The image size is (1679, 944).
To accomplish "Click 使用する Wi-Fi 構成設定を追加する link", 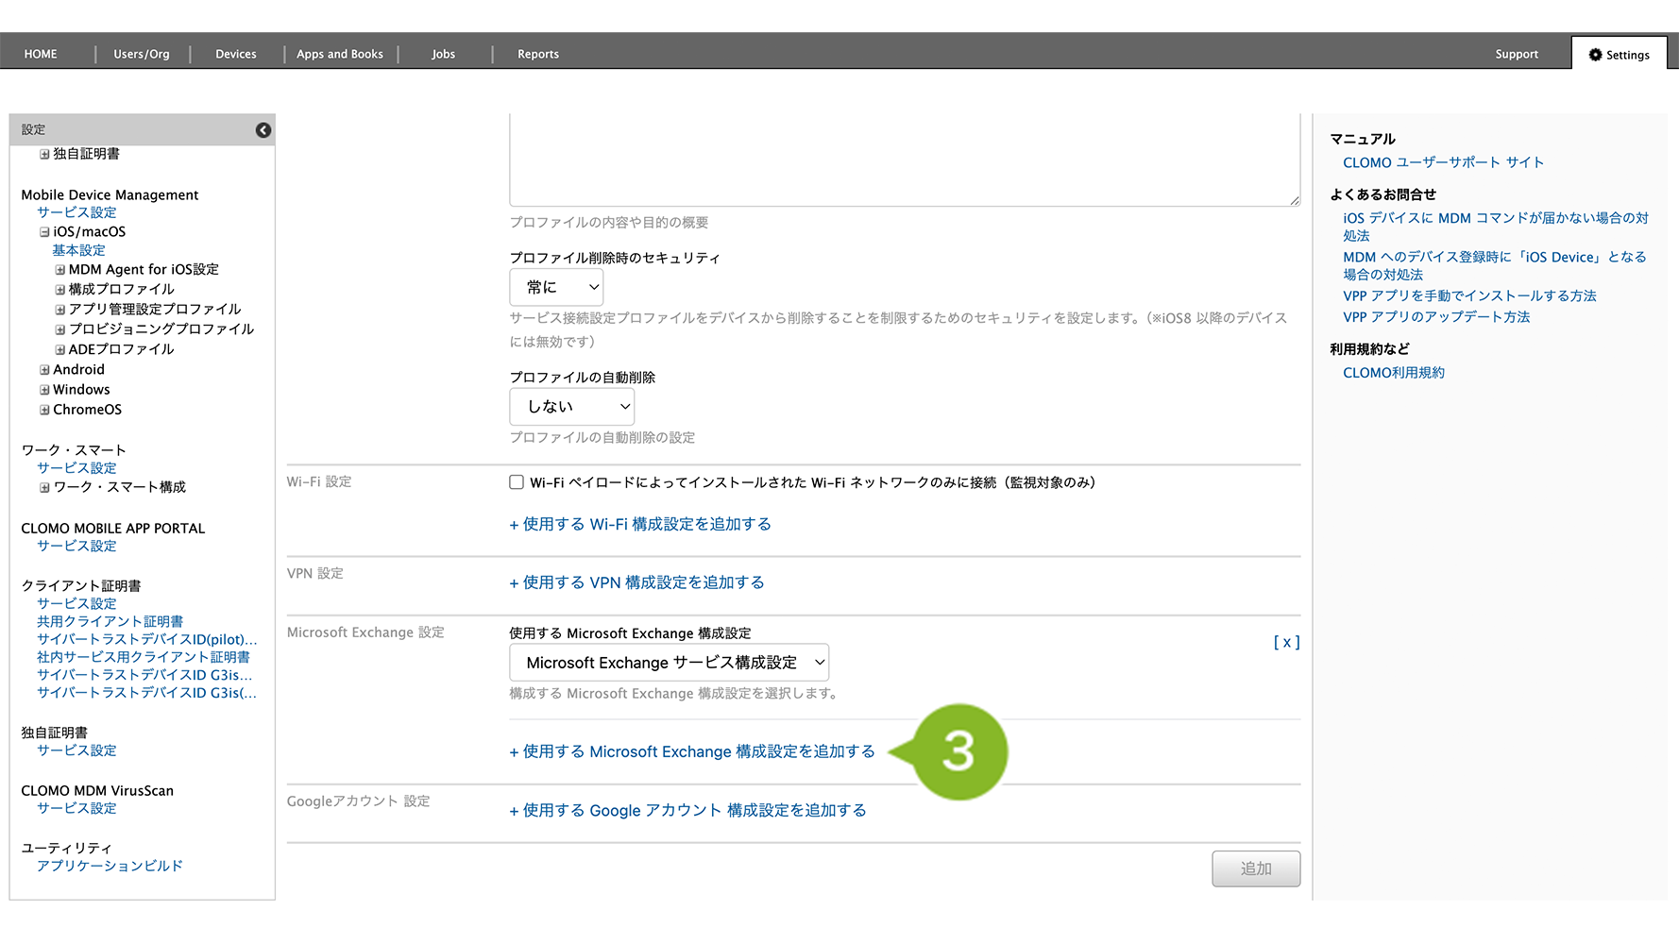I will pyautogui.click(x=640, y=524).
